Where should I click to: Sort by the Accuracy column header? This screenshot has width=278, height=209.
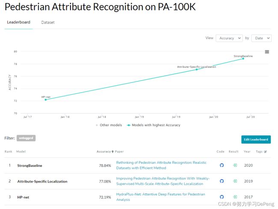click(105, 151)
